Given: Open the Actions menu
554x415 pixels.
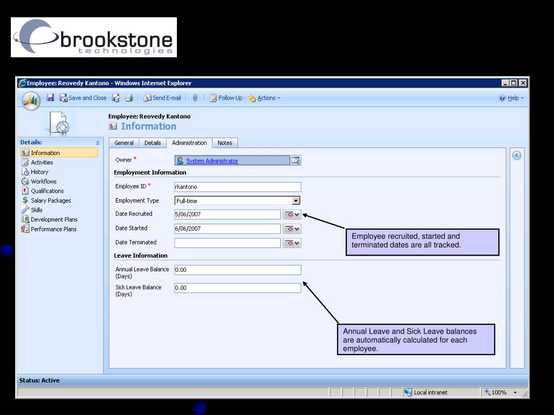Looking at the screenshot, I should (264, 98).
